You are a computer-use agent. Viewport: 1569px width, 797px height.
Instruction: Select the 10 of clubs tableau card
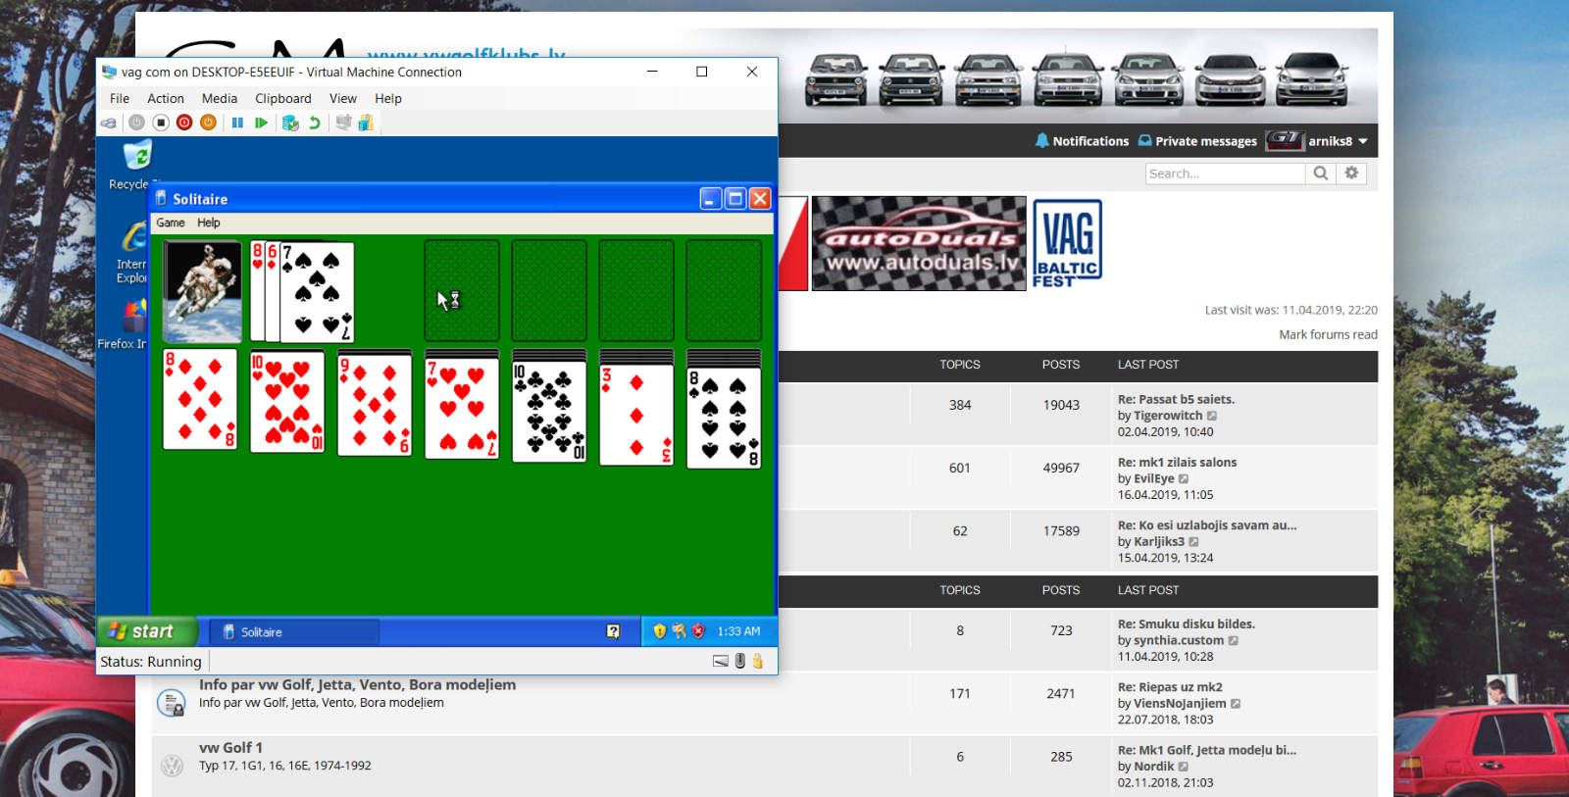549,412
